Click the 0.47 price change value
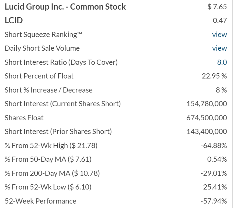 click(220, 21)
